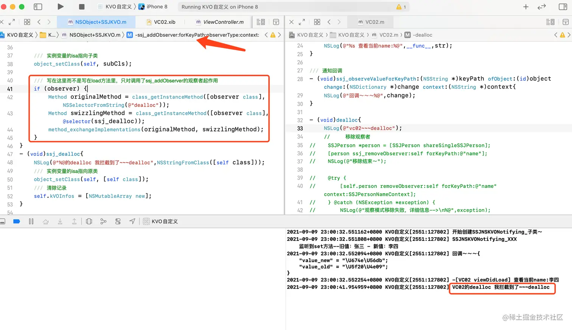Viewport: 572px width, 330px height.
Task: Go back in right editor history
Action: coord(329,22)
